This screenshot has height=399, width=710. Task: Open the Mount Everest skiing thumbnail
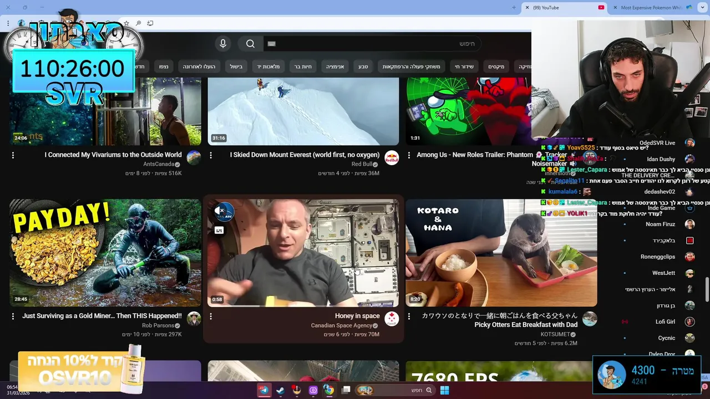tap(303, 111)
